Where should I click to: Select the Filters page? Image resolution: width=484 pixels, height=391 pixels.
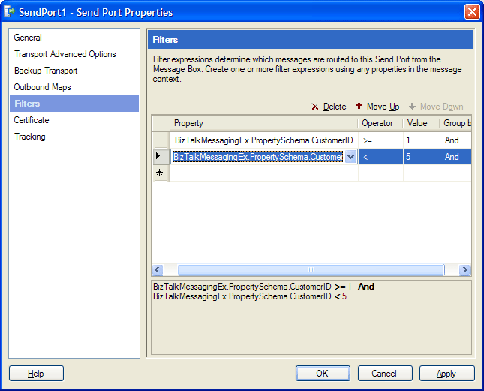coord(74,104)
